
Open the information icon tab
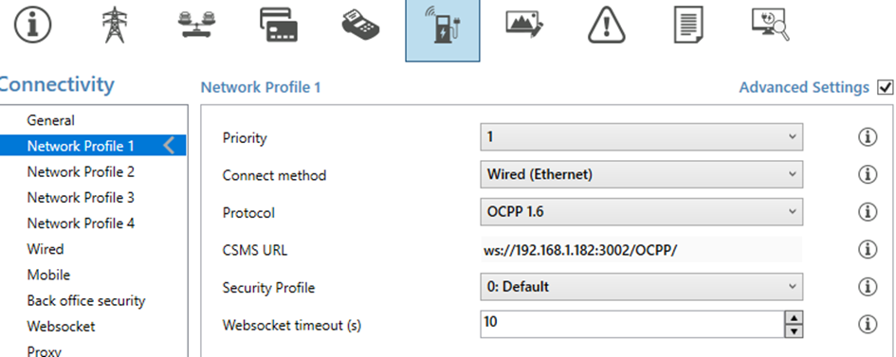click(x=32, y=26)
